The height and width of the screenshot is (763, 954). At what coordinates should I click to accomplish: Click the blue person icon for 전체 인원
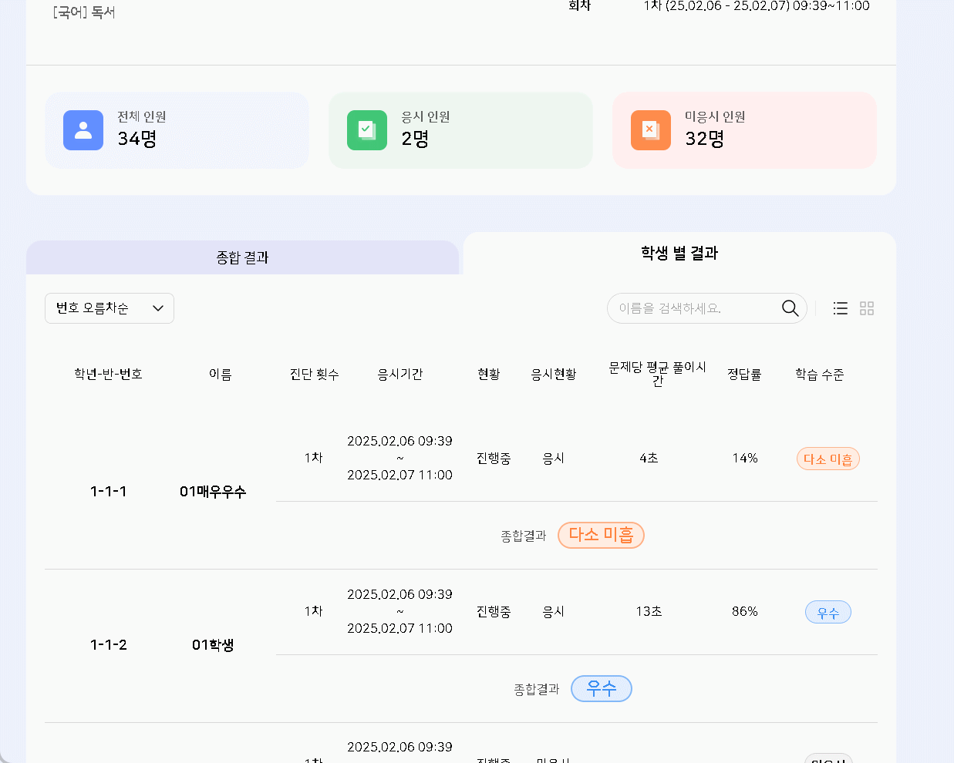tap(83, 130)
